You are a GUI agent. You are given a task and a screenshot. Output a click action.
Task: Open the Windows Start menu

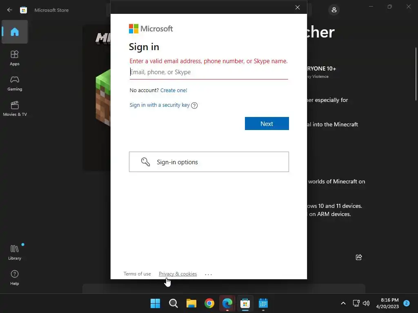pos(156,303)
